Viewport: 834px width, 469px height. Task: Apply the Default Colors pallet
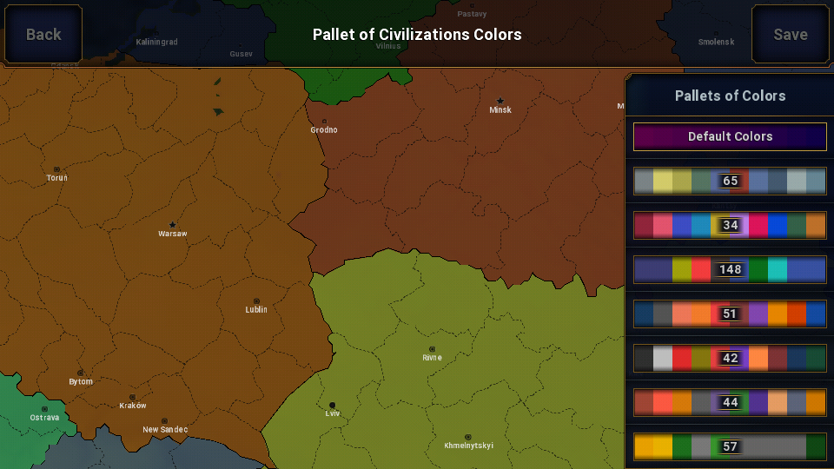coord(730,136)
